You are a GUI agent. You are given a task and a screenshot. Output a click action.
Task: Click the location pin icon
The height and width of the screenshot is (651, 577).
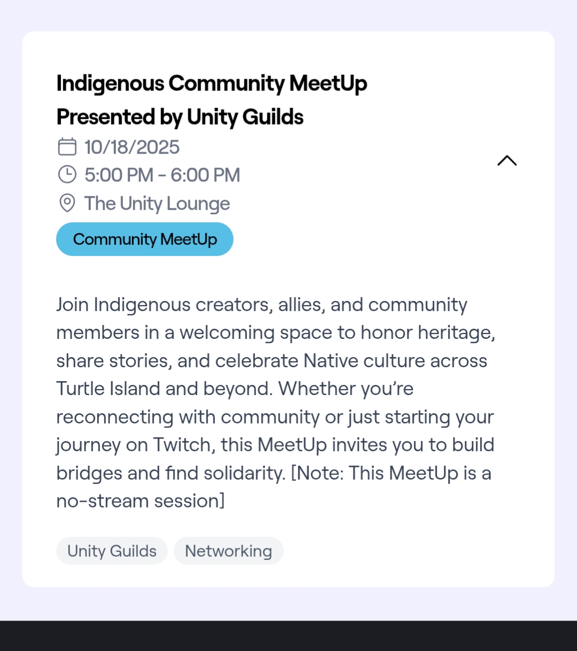click(67, 203)
